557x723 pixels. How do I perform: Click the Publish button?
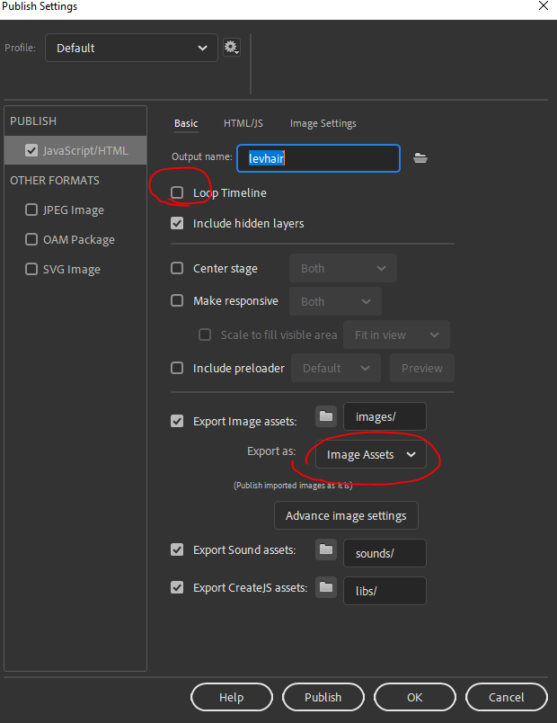pyautogui.click(x=323, y=697)
